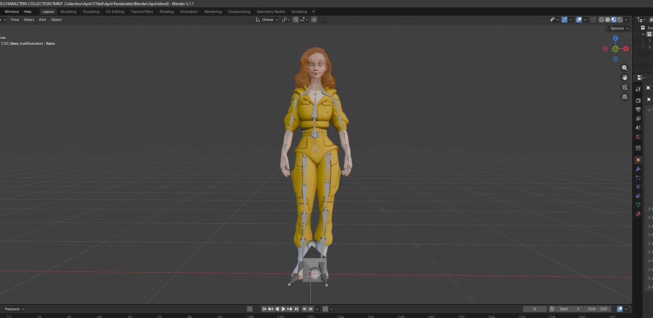
Task: Open the properties editor type dropdown
Action: pyautogui.click(x=641, y=77)
